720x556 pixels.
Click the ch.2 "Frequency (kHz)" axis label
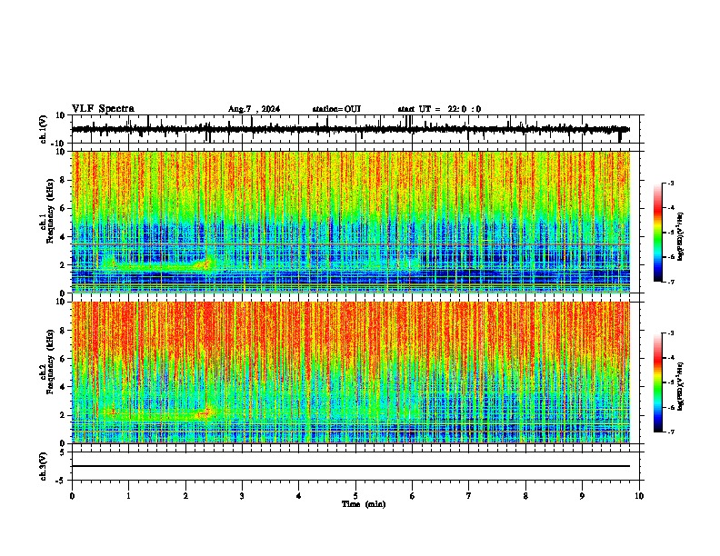(x=50, y=362)
